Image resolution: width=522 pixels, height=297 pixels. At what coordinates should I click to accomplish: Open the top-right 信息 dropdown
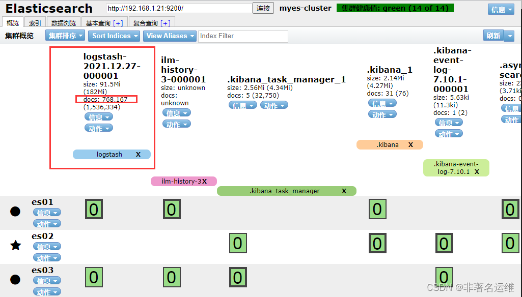coord(501,9)
